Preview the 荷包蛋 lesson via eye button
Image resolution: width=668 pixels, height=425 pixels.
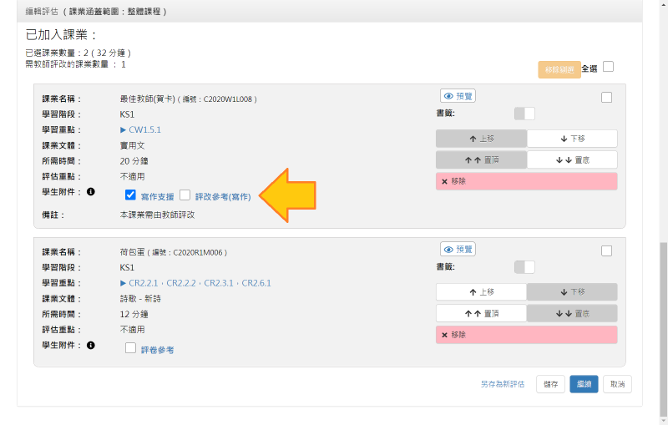pyautogui.click(x=458, y=249)
